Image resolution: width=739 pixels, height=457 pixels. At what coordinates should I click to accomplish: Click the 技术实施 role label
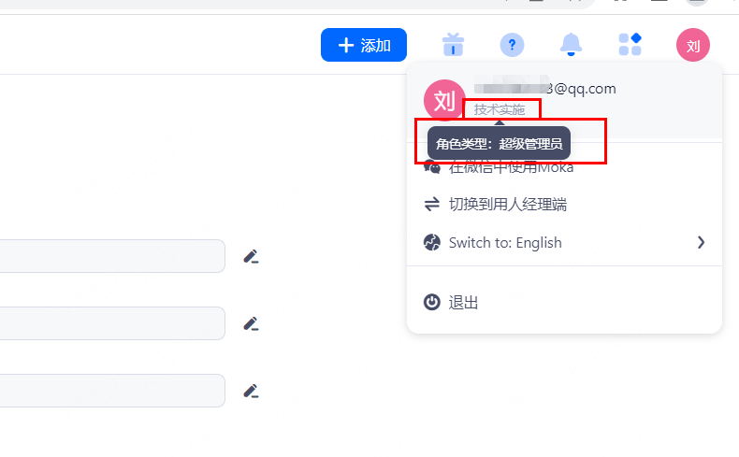(x=500, y=109)
